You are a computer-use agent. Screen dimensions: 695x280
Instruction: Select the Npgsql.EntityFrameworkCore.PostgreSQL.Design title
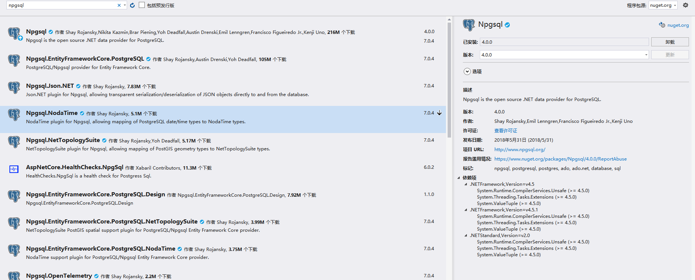(95, 194)
